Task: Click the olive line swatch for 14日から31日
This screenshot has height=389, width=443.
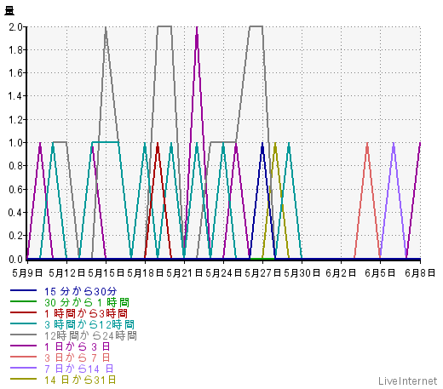Action: [23, 379]
